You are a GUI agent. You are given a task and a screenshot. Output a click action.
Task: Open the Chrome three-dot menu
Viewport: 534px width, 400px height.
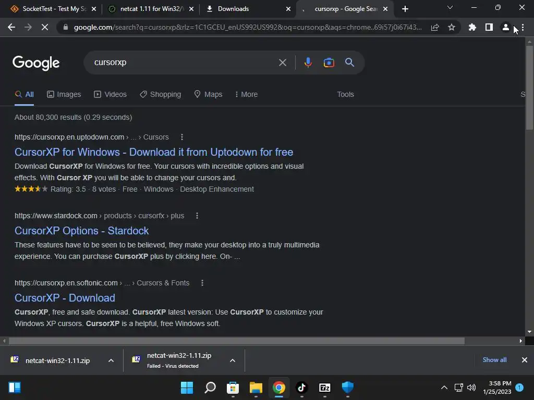523,27
